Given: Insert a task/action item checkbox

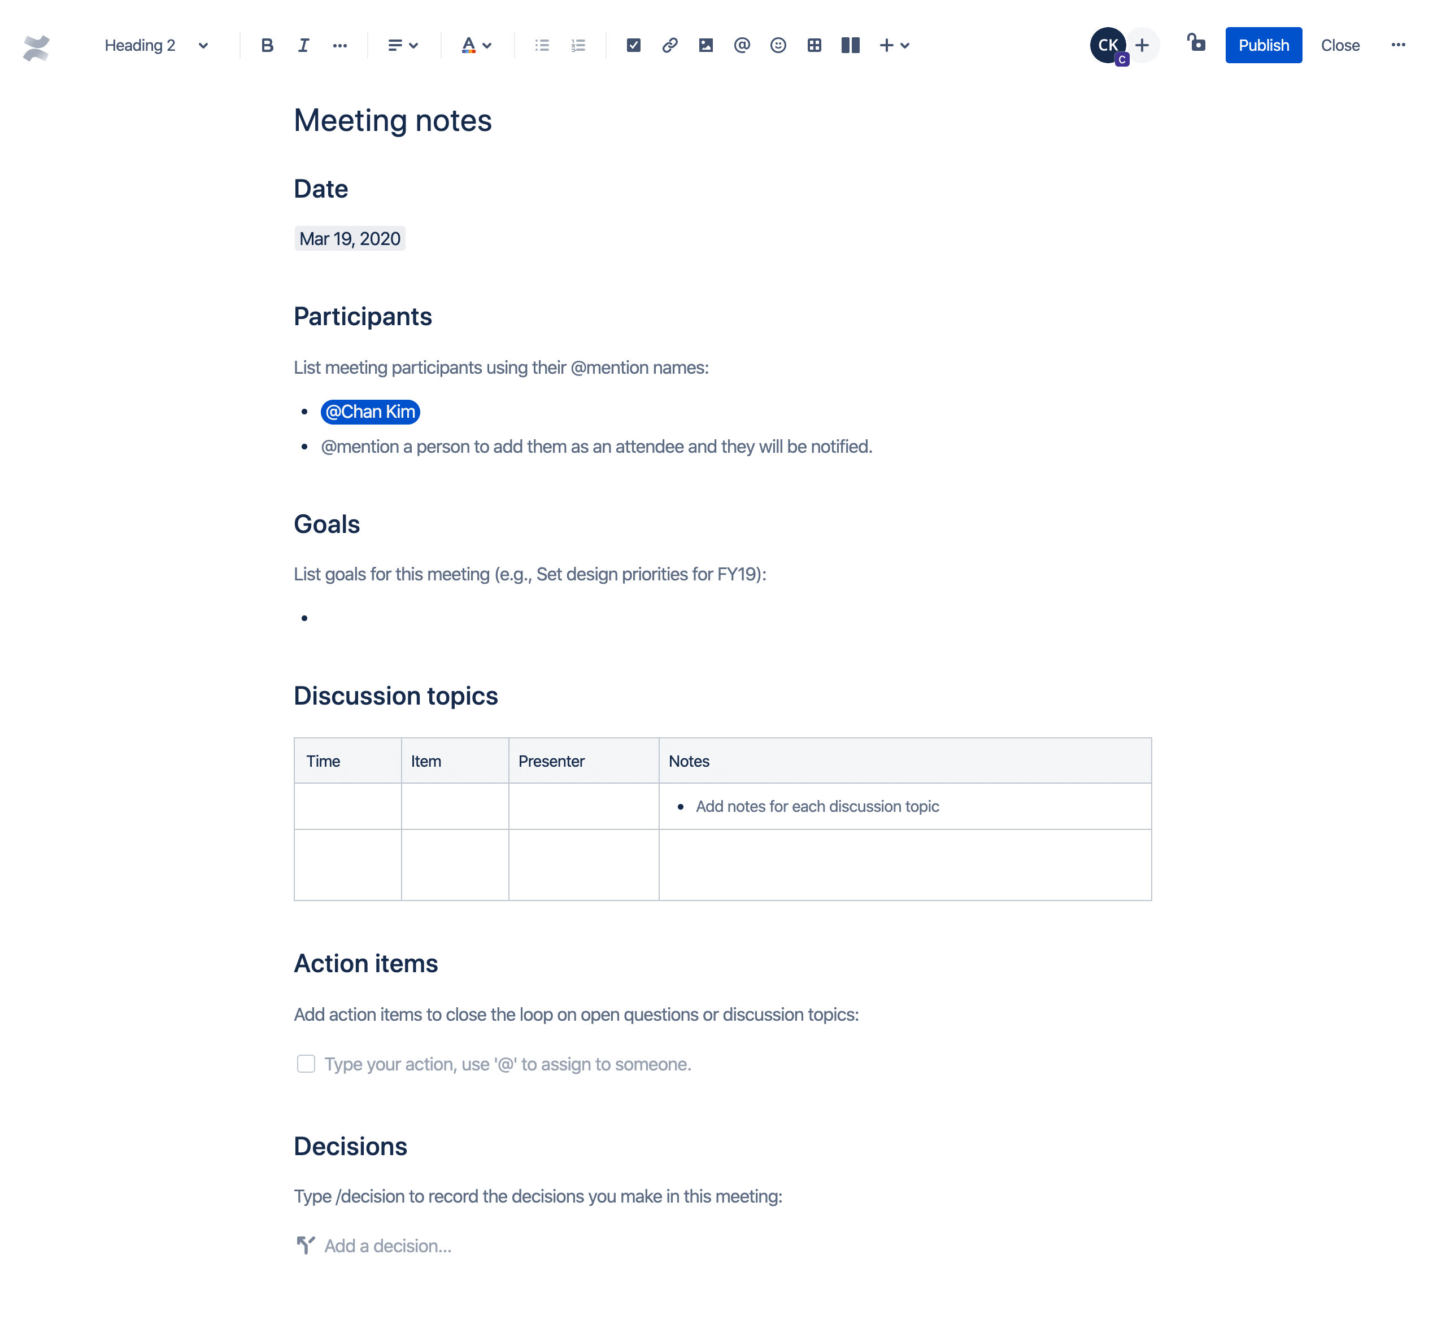Looking at the screenshot, I should [632, 45].
